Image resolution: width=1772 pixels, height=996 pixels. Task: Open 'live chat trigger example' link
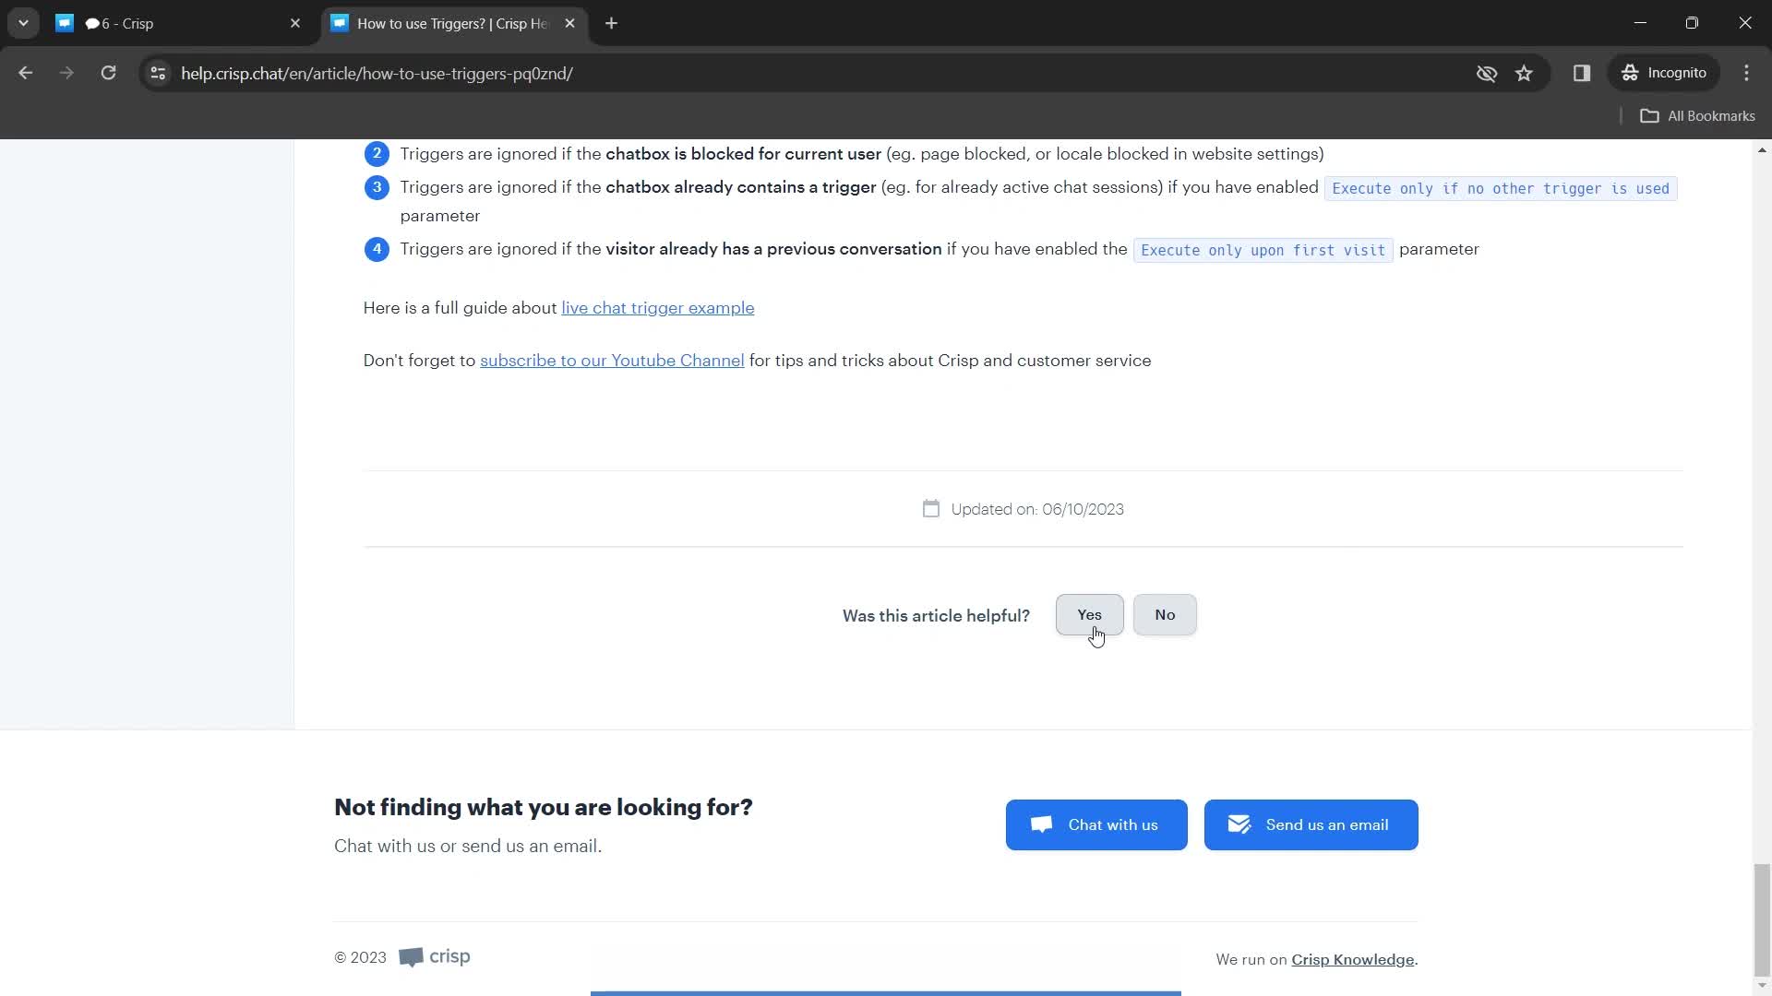click(657, 308)
